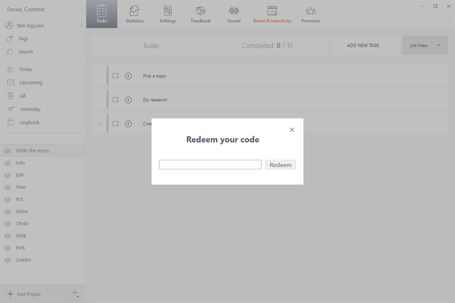Click the Redeem button

pos(281,165)
